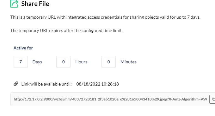Image resolution: width=215 pixels, height=116 pixels.
Task: Select the Days input showing 7
Action: click(21, 62)
